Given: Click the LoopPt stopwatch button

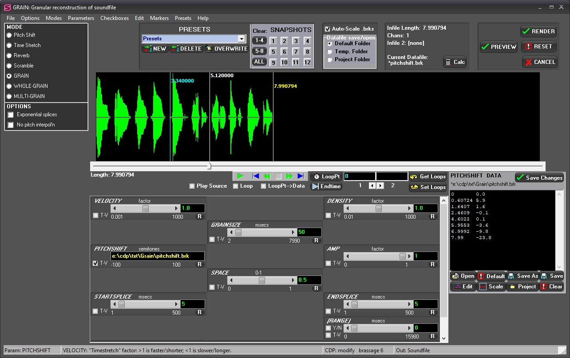Looking at the screenshot, I should [326, 177].
